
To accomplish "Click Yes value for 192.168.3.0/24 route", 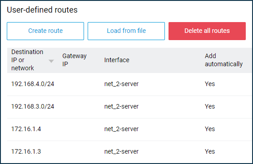I will tap(210, 106).
